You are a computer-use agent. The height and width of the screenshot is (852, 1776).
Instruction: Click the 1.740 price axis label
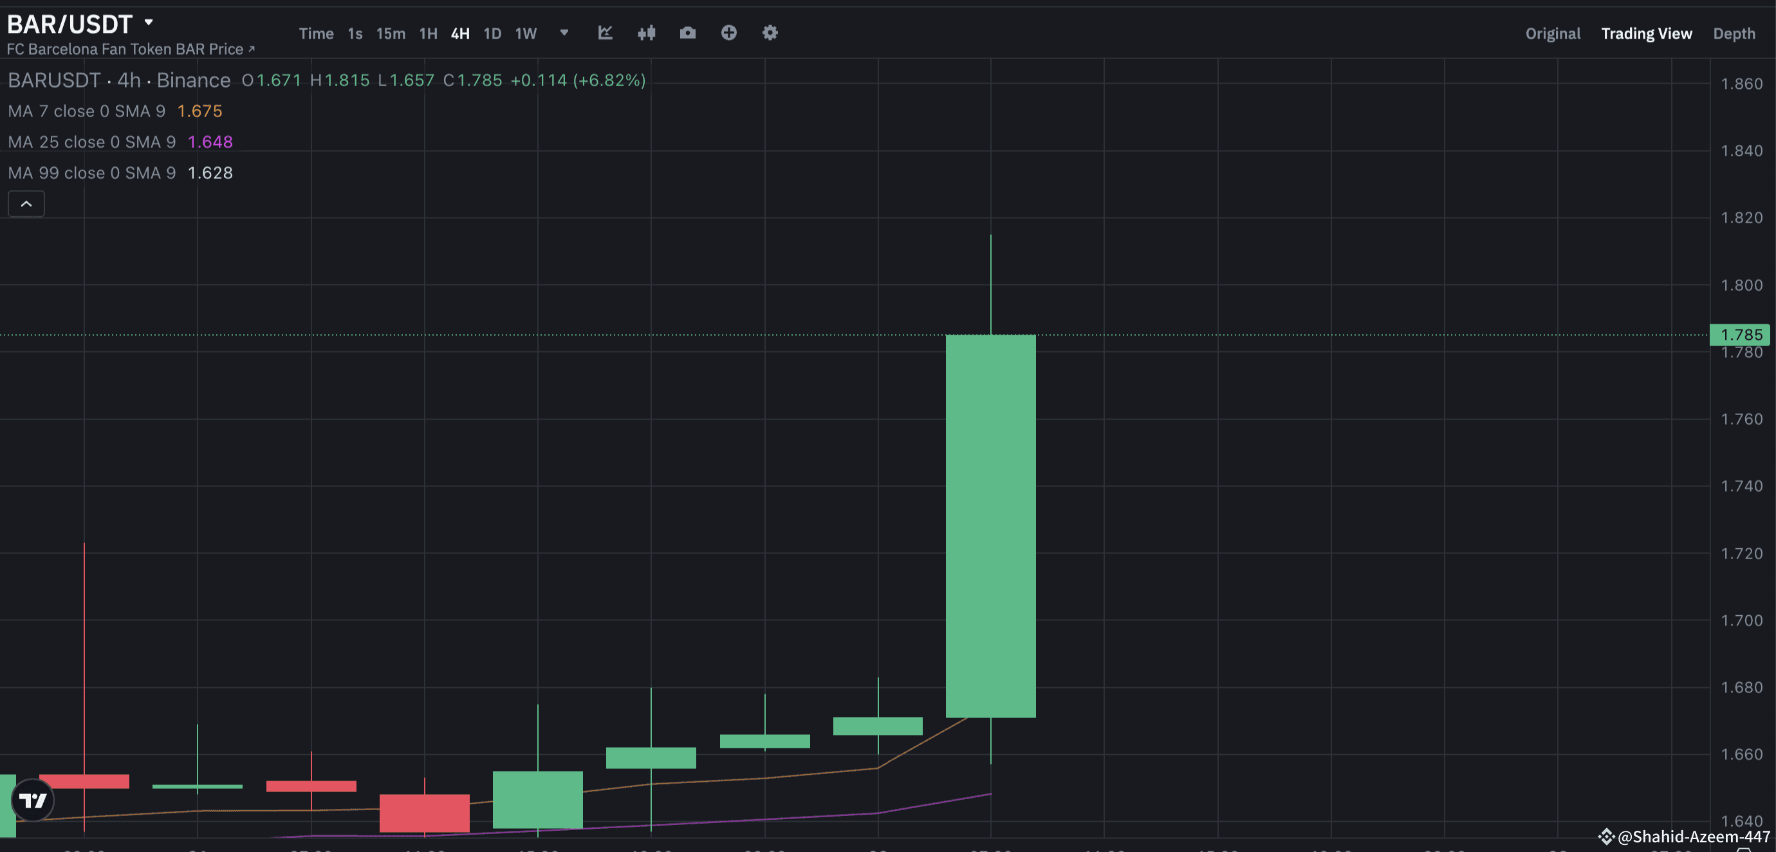1741,486
